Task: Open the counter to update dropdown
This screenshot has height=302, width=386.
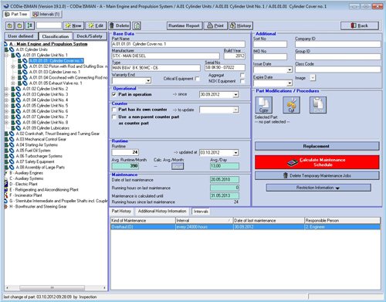Action: [235, 110]
